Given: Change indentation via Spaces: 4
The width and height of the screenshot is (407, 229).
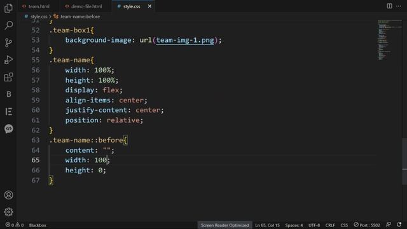Looking at the screenshot, I should pyautogui.click(x=294, y=225).
